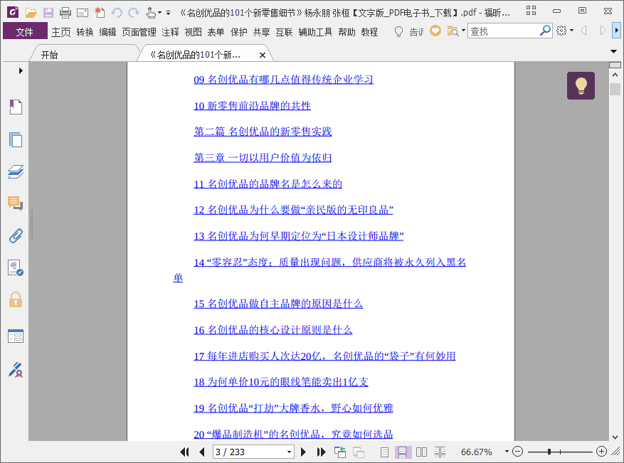
Task: Open the page number dropdown
Action: [290, 452]
